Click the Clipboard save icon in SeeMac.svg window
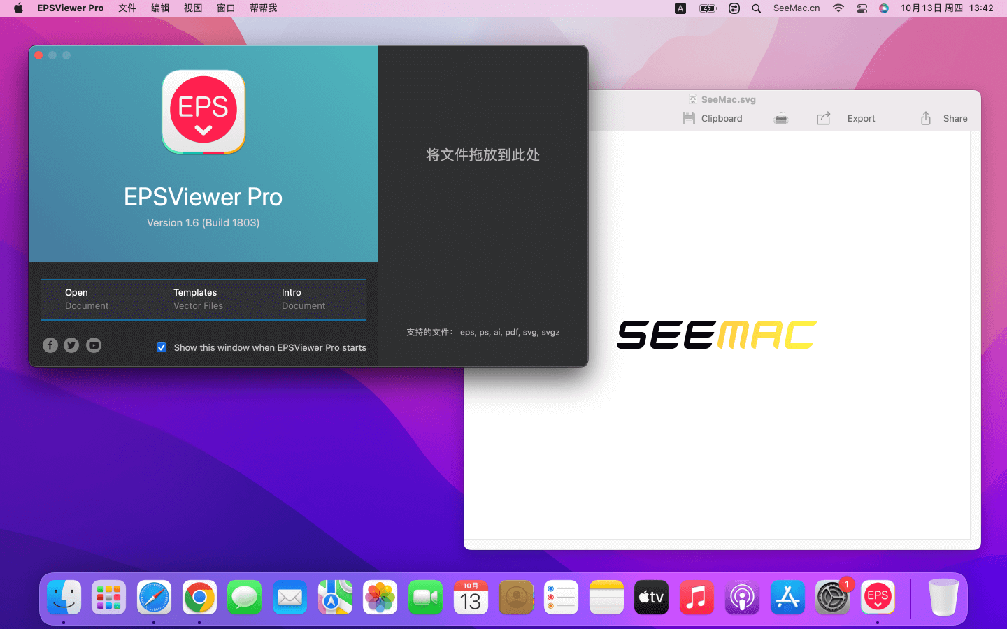 pyautogui.click(x=689, y=119)
